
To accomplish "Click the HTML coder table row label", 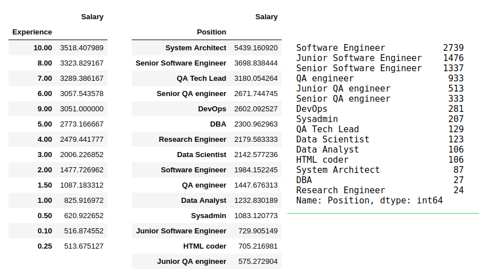I will point(204,246).
